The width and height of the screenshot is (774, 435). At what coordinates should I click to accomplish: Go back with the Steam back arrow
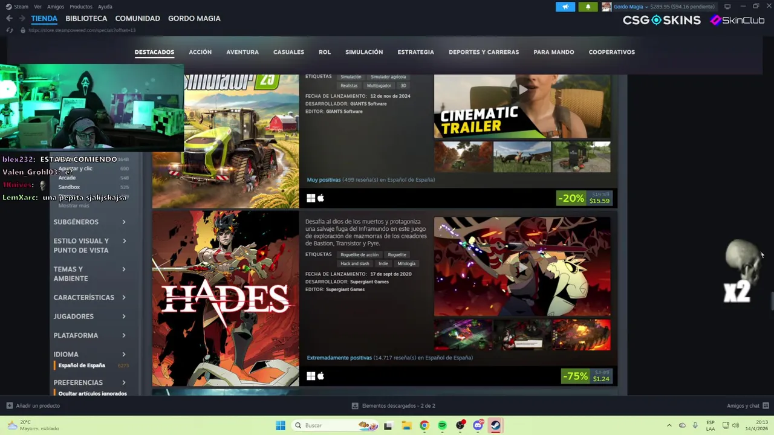(x=9, y=19)
